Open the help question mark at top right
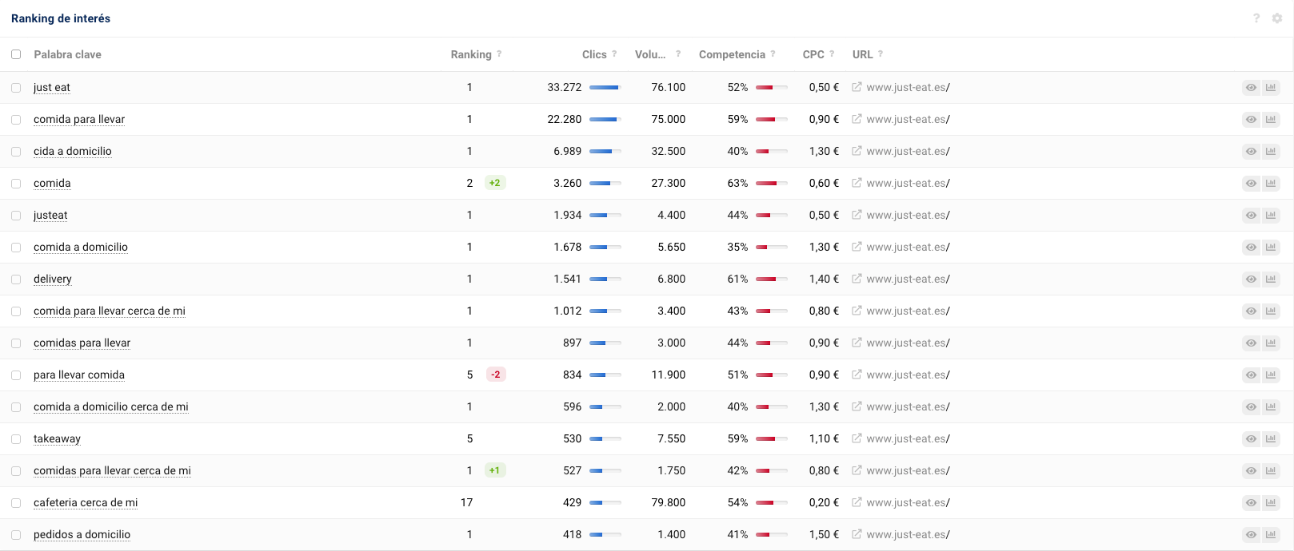1294x551 pixels. (x=1256, y=18)
